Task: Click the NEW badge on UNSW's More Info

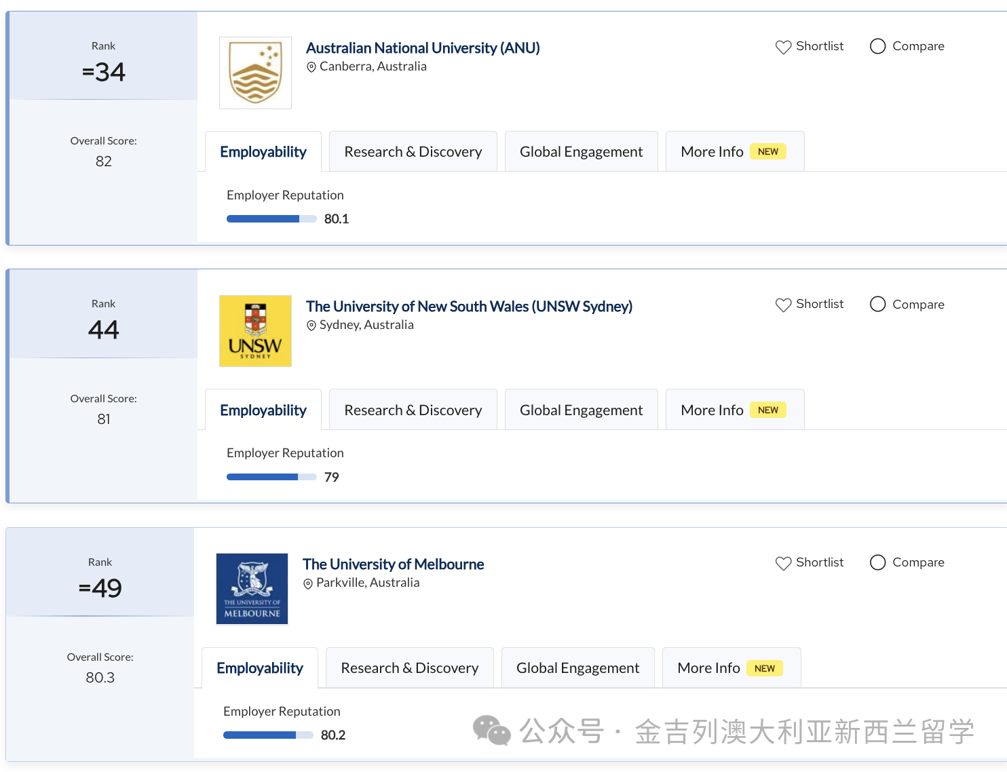Action: 768,410
